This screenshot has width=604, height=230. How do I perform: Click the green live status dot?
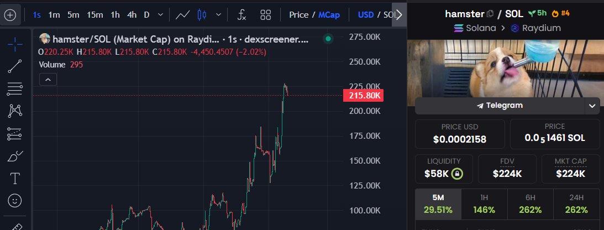pyautogui.click(x=328, y=39)
